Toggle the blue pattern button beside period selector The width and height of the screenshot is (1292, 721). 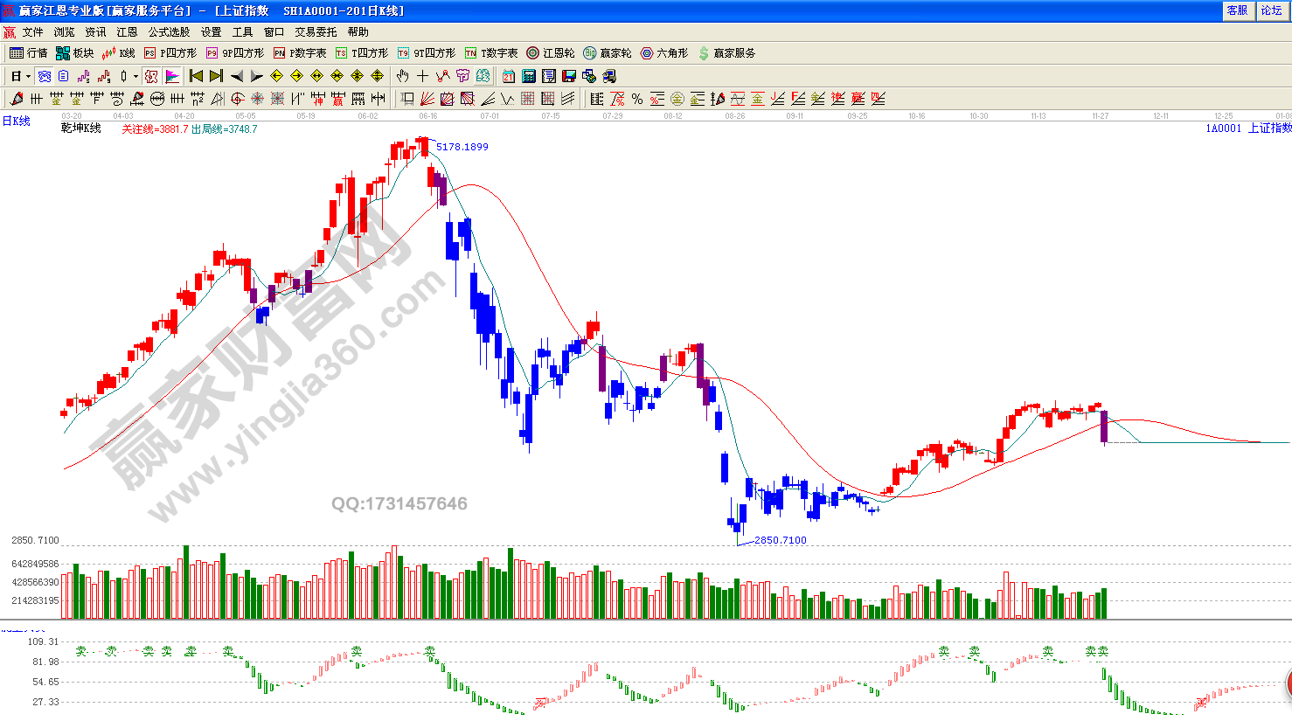point(45,76)
